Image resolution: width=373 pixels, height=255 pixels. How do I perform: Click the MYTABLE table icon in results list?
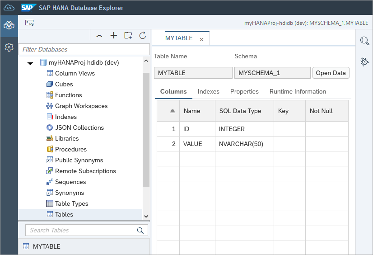coord(26,246)
